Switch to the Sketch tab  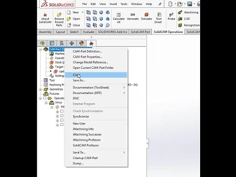[74, 32]
